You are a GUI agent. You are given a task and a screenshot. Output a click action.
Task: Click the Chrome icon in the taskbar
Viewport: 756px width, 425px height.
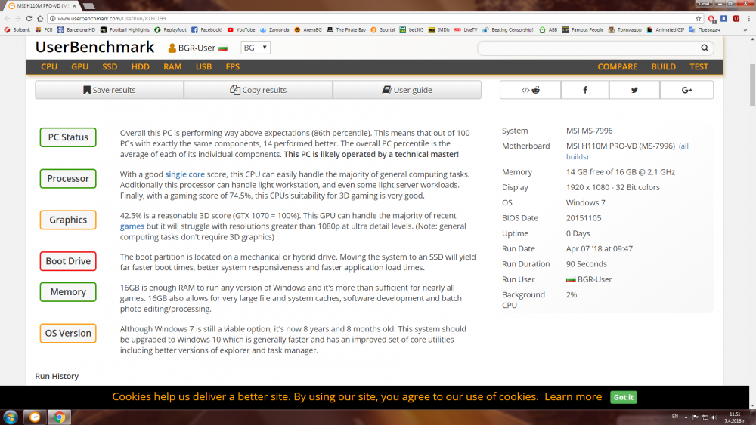tap(59, 417)
